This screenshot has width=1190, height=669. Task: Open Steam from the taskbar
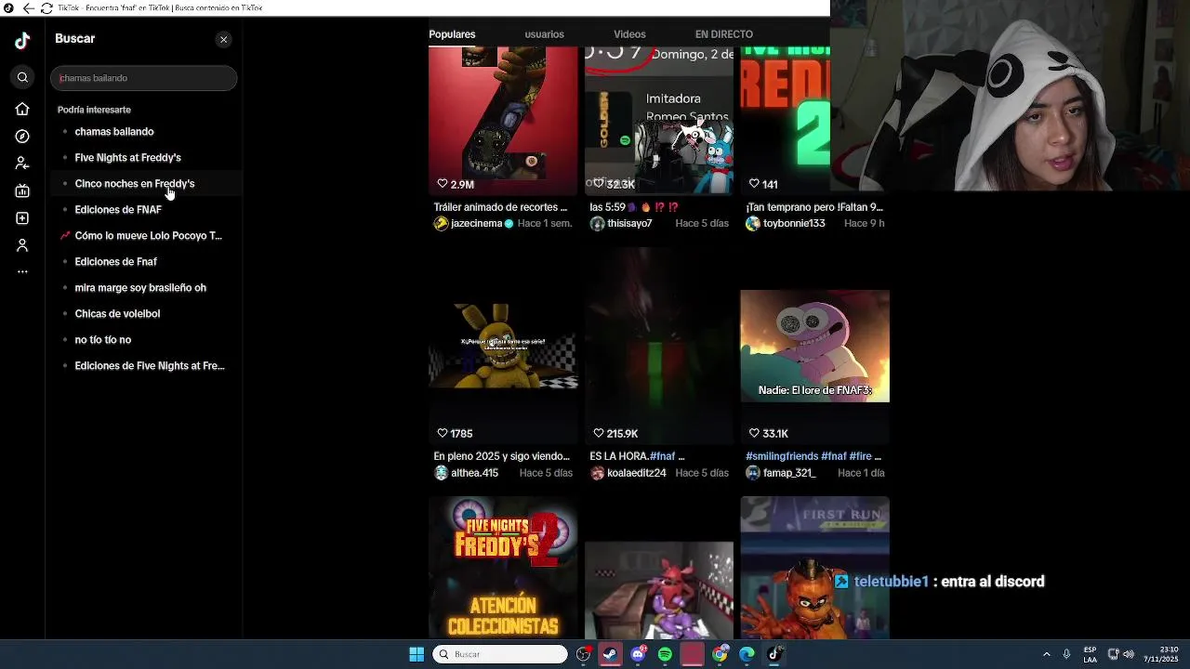click(x=610, y=654)
